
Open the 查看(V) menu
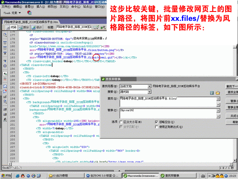pyautogui.click(x=29, y=7)
